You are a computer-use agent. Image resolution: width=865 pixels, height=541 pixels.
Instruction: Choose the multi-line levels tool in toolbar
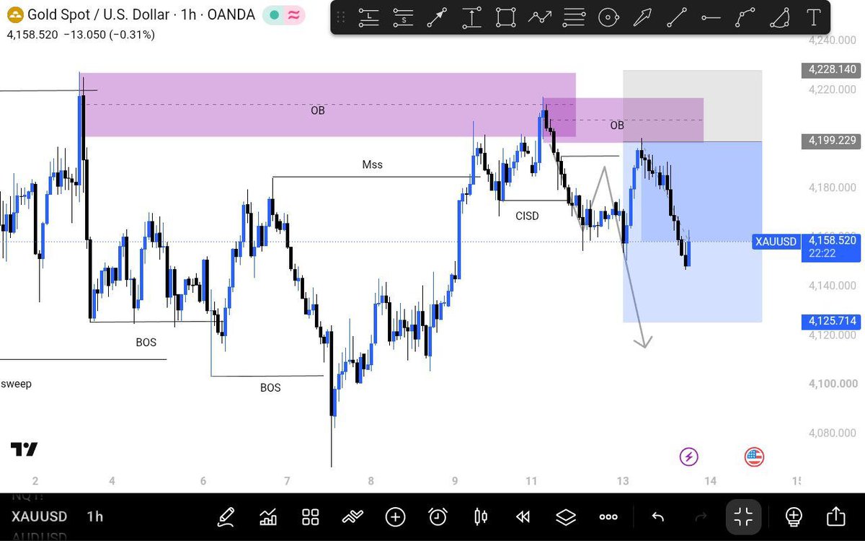(x=575, y=17)
